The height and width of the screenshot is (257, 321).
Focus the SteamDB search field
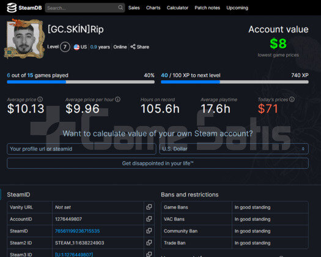(x=85, y=8)
